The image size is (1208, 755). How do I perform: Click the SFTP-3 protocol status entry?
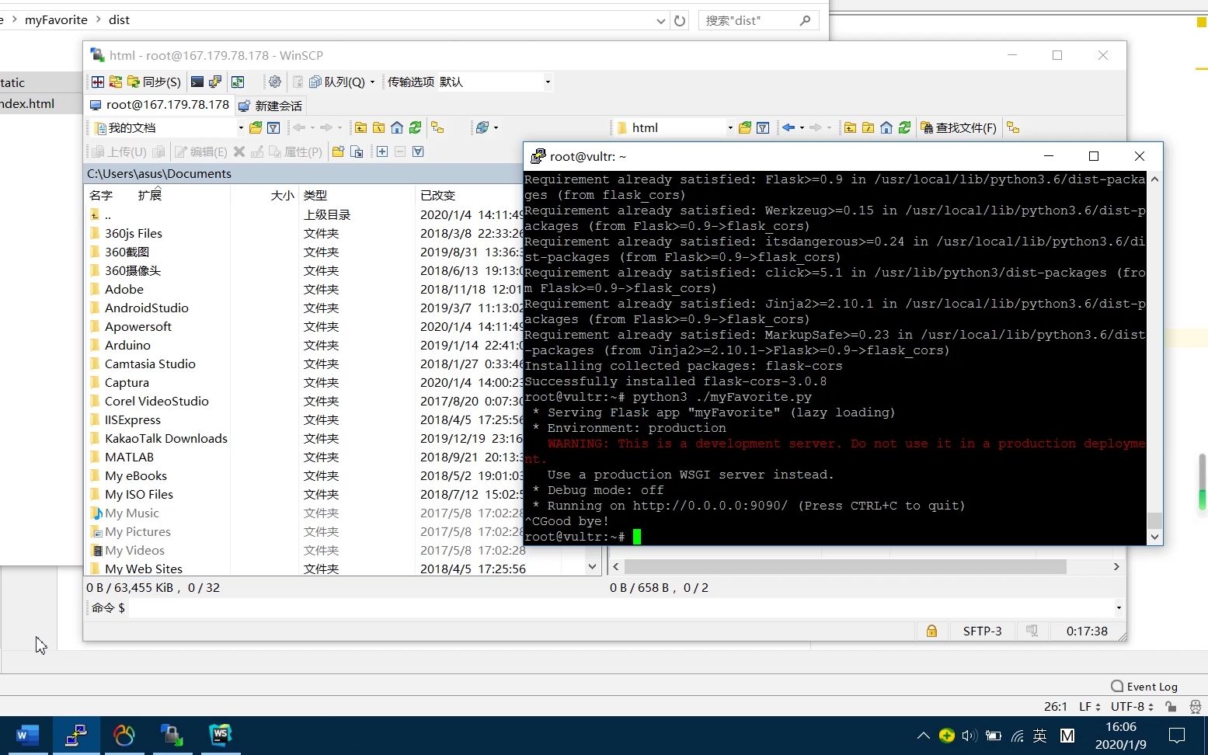[982, 631]
